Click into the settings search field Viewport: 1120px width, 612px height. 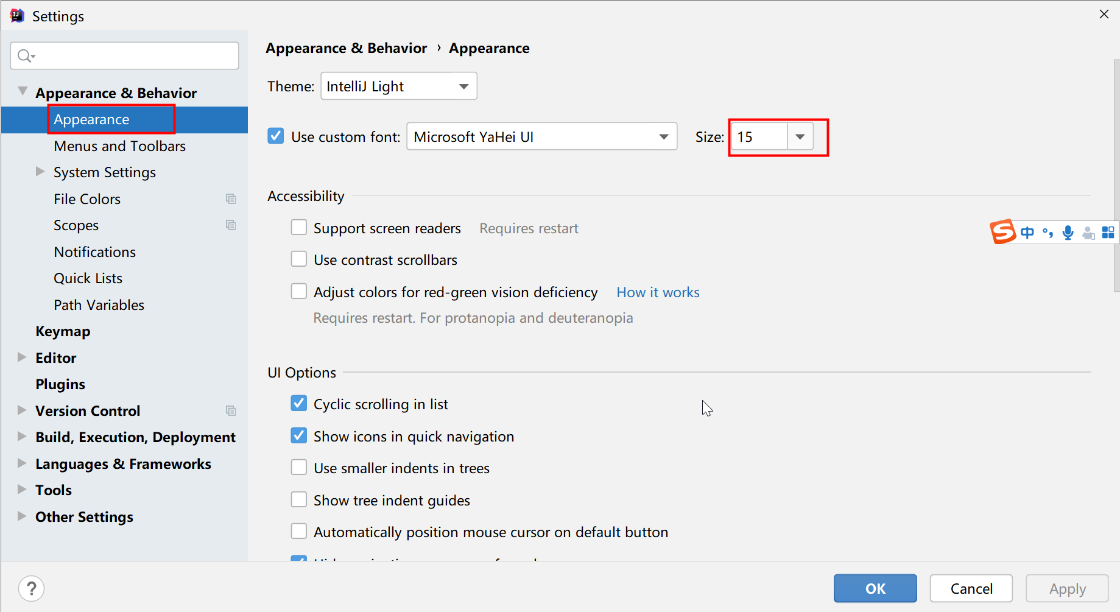124,56
